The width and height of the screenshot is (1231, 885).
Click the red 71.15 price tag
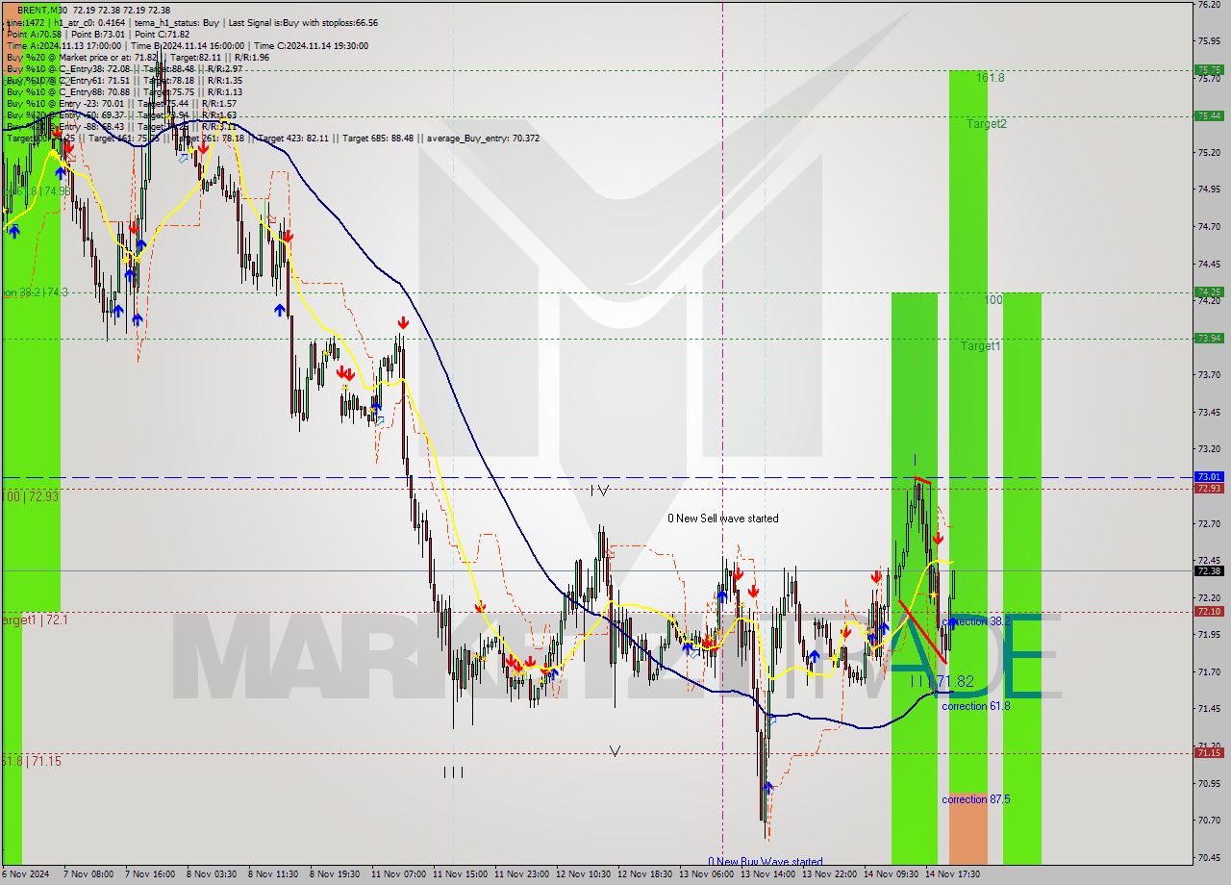click(x=1209, y=752)
